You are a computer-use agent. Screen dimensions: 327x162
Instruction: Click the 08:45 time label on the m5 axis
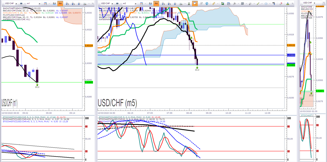[189, 113]
